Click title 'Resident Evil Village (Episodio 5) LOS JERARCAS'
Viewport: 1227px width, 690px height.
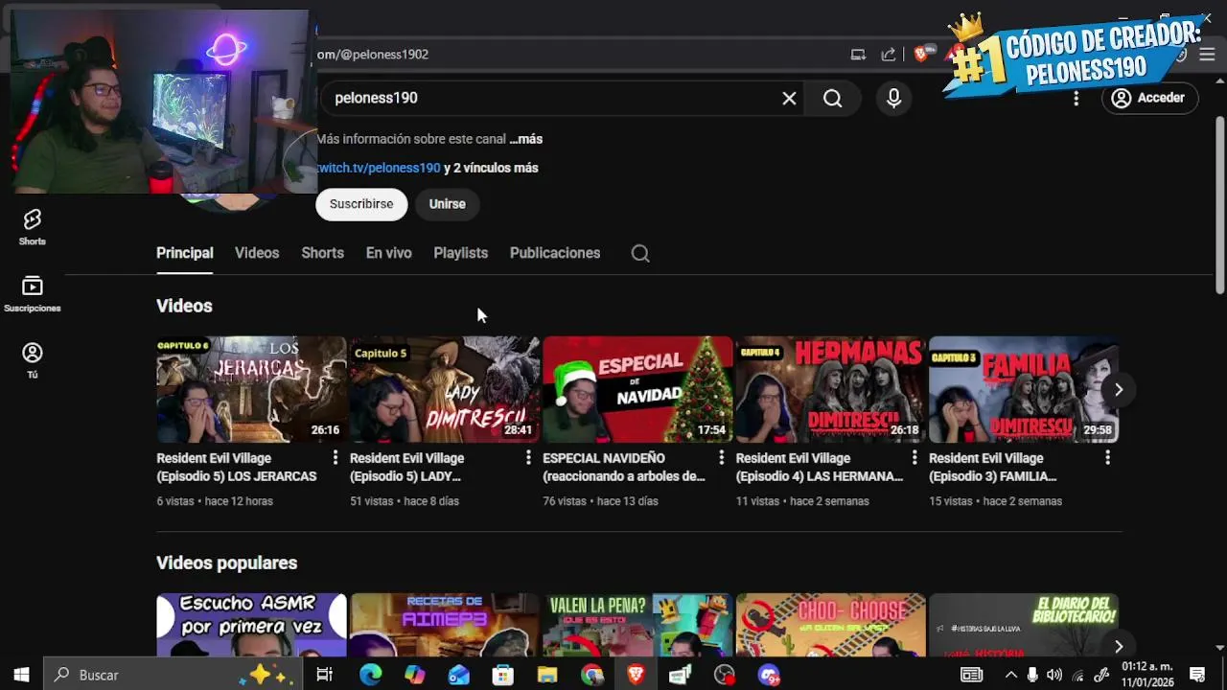click(237, 467)
